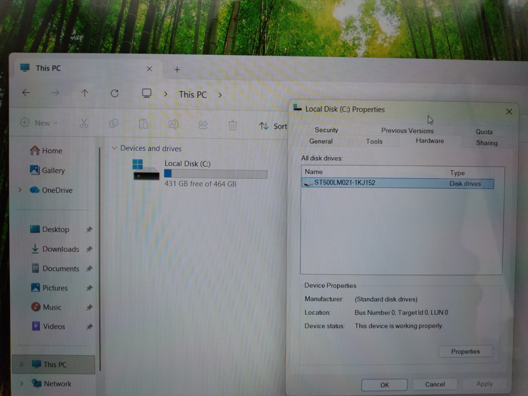Open a new File Explorer tab
The image size is (528, 396).
point(177,70)
